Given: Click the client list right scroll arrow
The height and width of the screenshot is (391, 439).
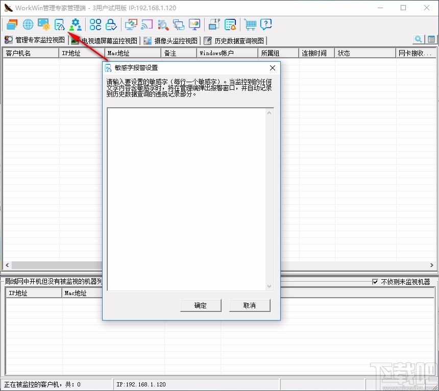Looking at the screenshot, I should coord(432,265).
